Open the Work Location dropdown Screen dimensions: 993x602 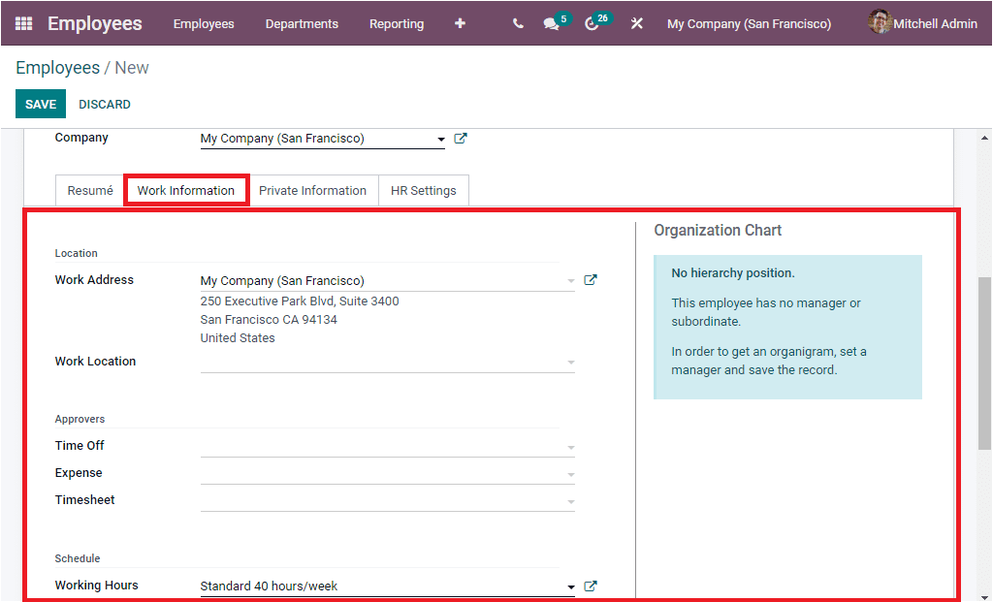coord(570,361)
